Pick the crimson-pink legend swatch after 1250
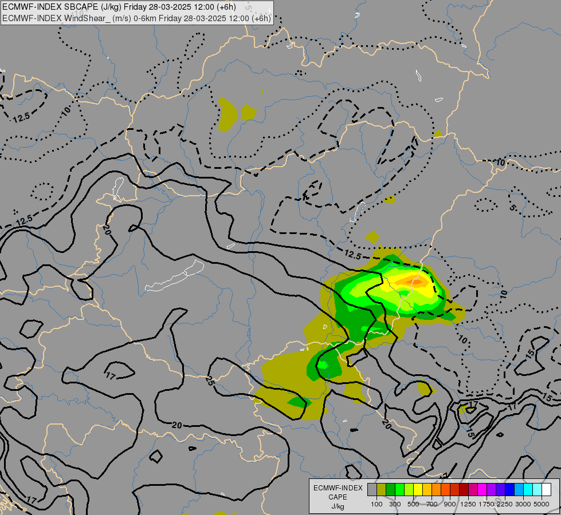 point(473,490)
